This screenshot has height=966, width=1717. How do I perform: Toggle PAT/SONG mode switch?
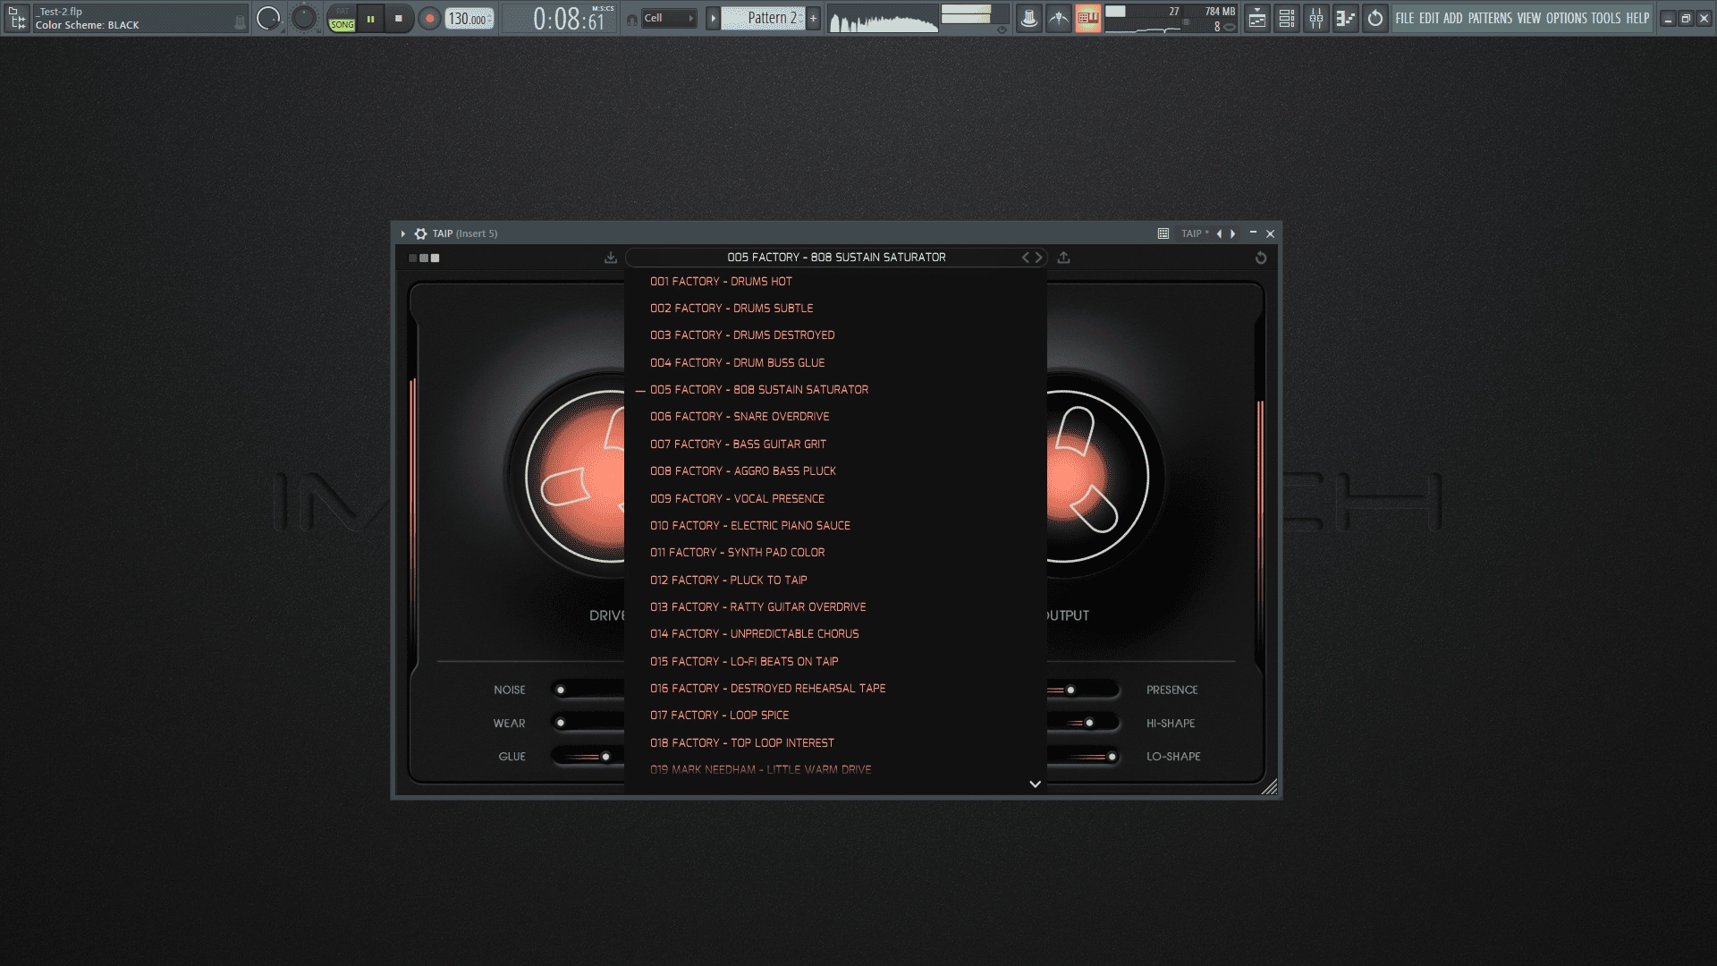342,18
